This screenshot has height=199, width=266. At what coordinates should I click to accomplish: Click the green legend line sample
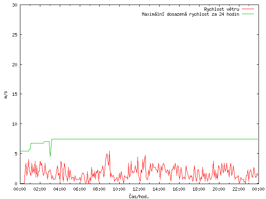[x=248, y=14]
